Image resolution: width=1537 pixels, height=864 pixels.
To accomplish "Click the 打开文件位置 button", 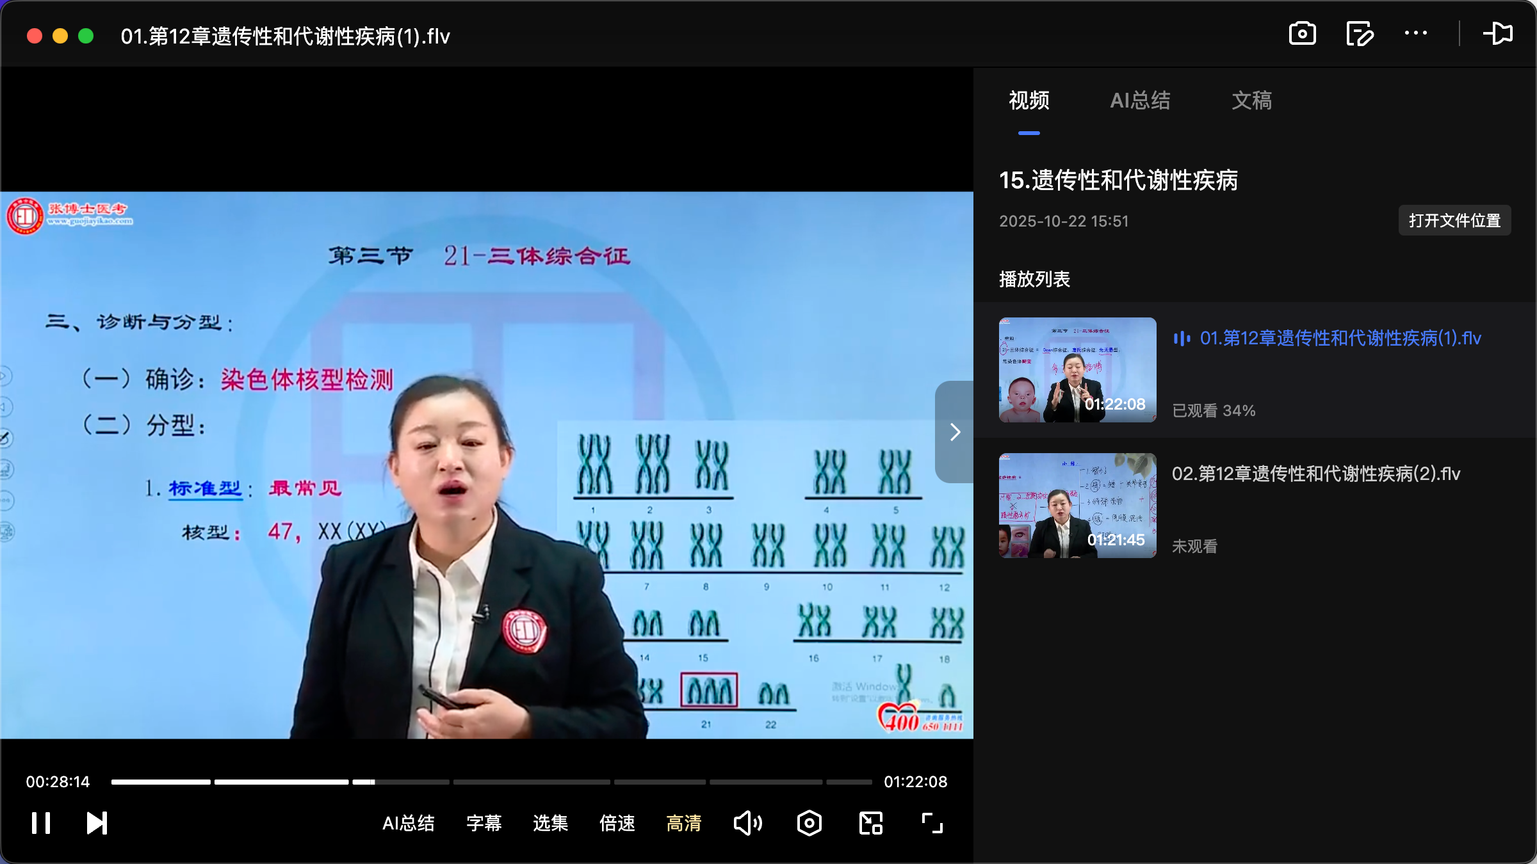I will [1454, 220].
